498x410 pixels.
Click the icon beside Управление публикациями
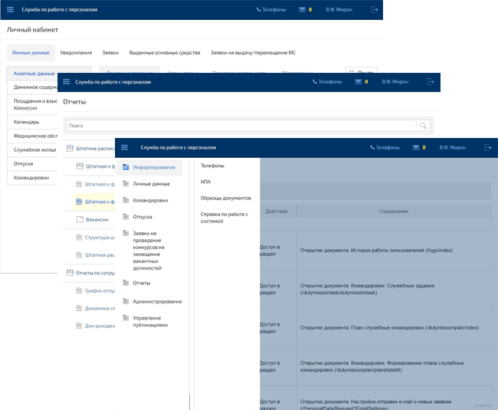(126, 317)
